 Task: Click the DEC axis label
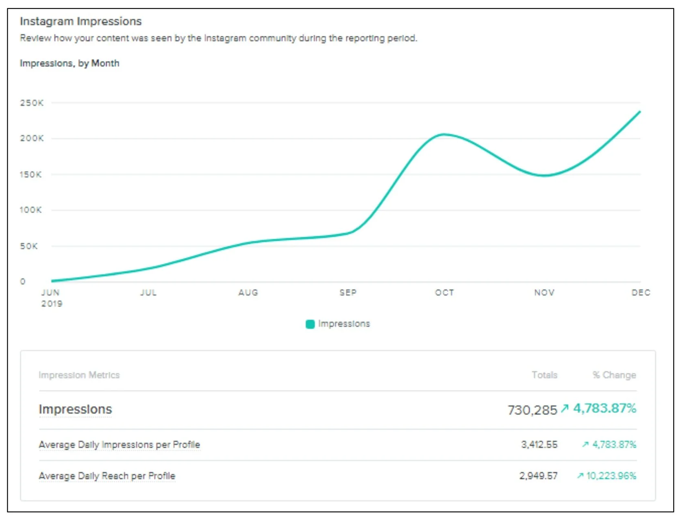[x=641, y=293]
